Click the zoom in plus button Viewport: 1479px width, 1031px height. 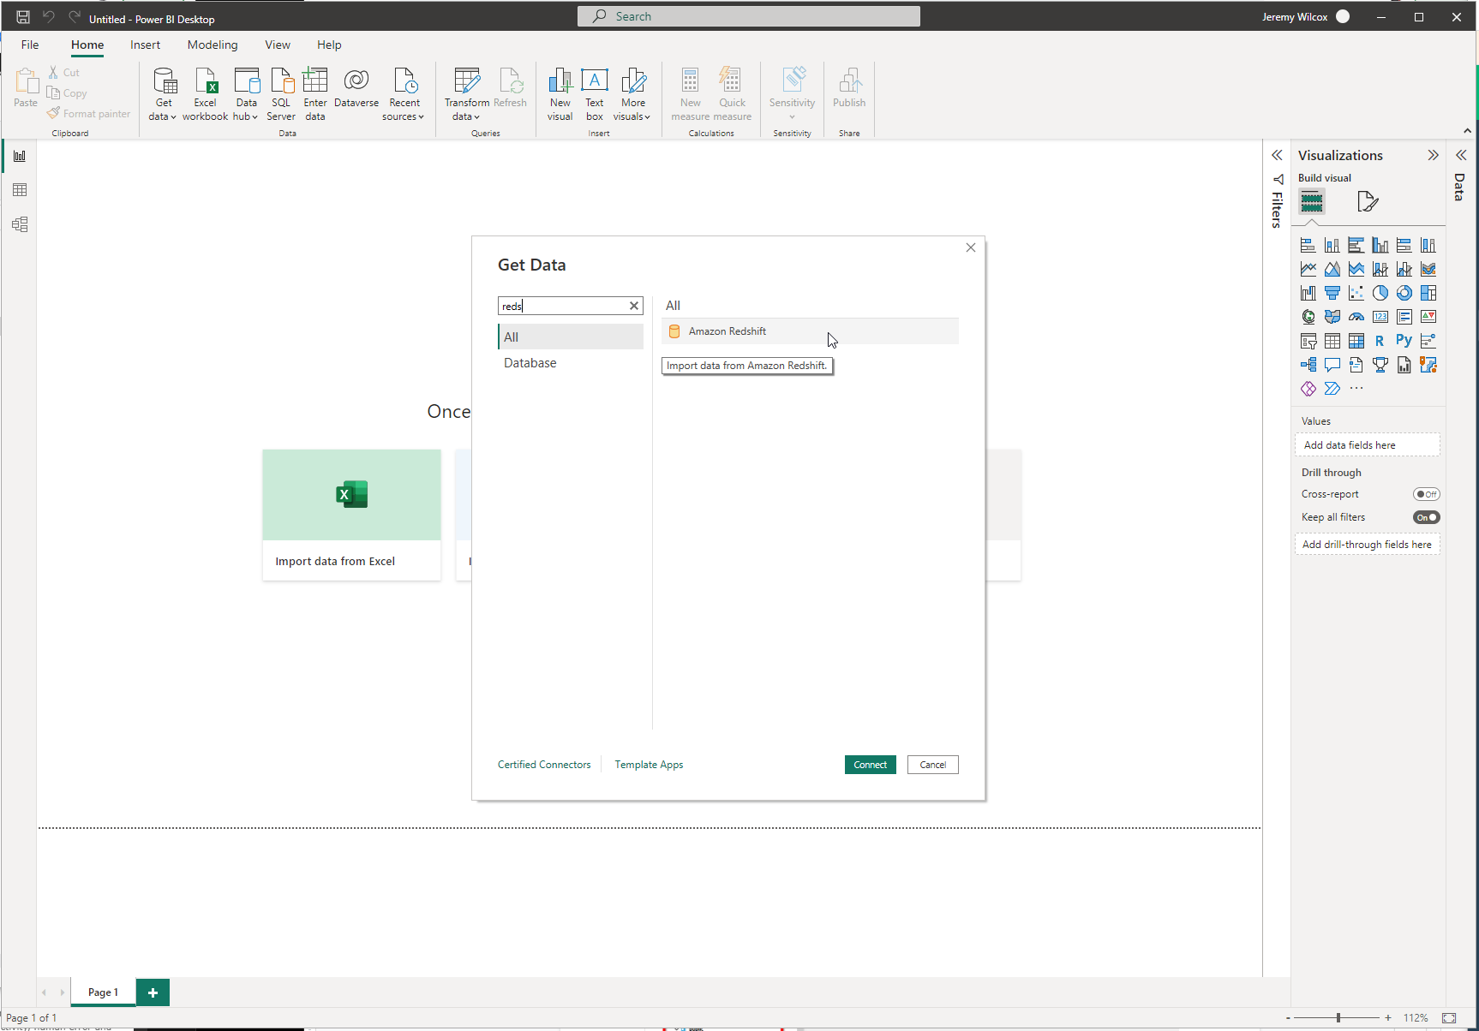[x=1388, y=1017]
